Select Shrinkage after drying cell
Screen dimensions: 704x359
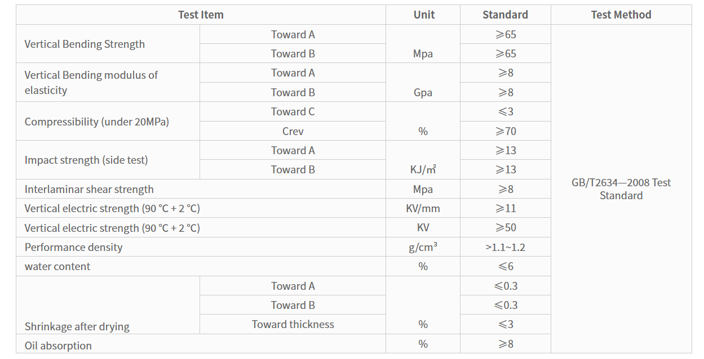[108, 305]
